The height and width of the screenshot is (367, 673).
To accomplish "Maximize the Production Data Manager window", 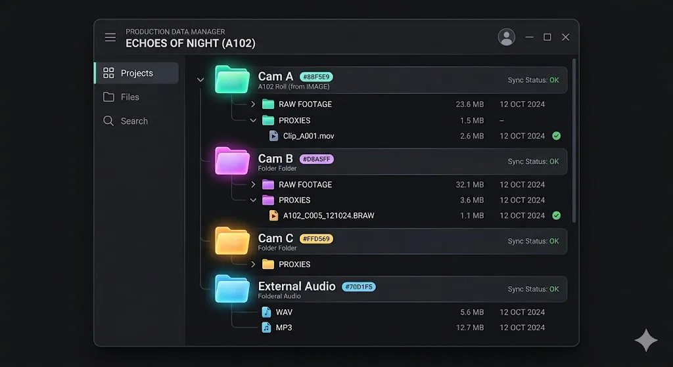I will (x=547, y=37).
